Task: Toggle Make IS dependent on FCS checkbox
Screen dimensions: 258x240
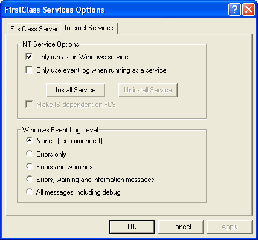Action: [x=29, y=105]
